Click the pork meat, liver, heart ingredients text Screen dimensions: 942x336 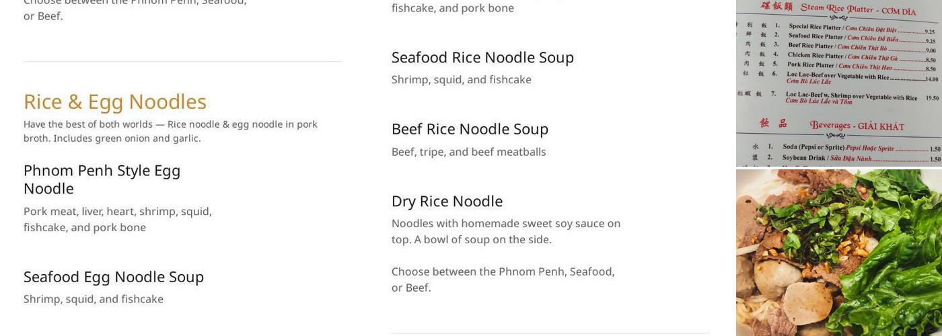coord(118,219)
